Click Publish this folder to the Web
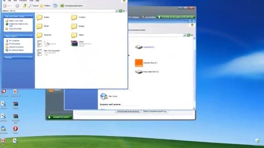The width and height of the screenshot is (264, 148). tap(19, 25)
